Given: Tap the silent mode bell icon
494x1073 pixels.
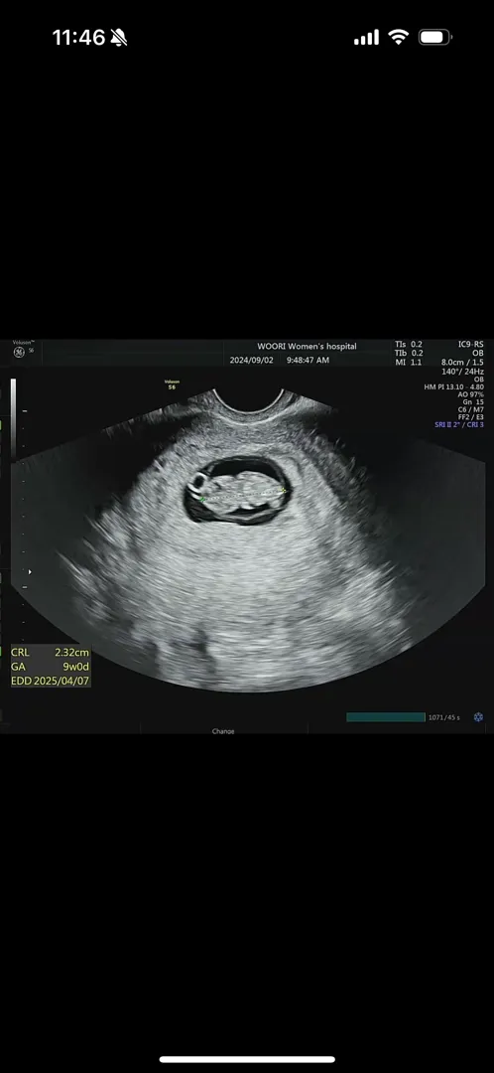Looking at the screenshot, I should [x=119, y=38].
